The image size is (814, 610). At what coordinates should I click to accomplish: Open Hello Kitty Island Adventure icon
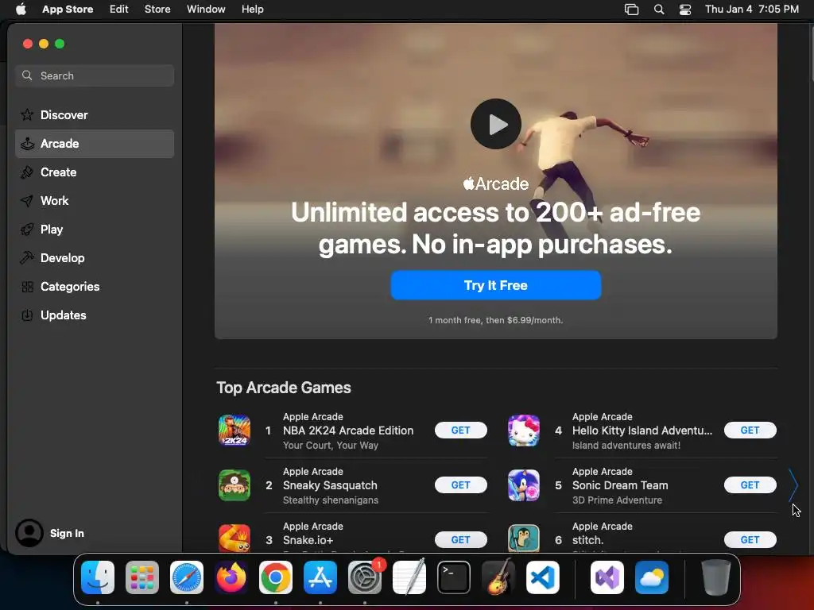point(523,430)
